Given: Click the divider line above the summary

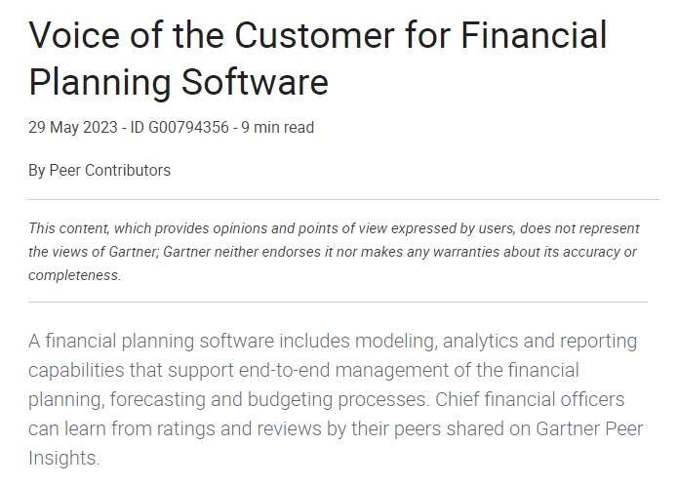Looking at the screenshot, I should (x=339, y=302).
